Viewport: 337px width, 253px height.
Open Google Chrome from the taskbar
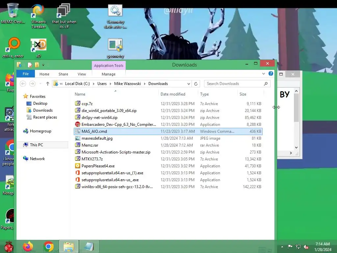tap(48, 246)
